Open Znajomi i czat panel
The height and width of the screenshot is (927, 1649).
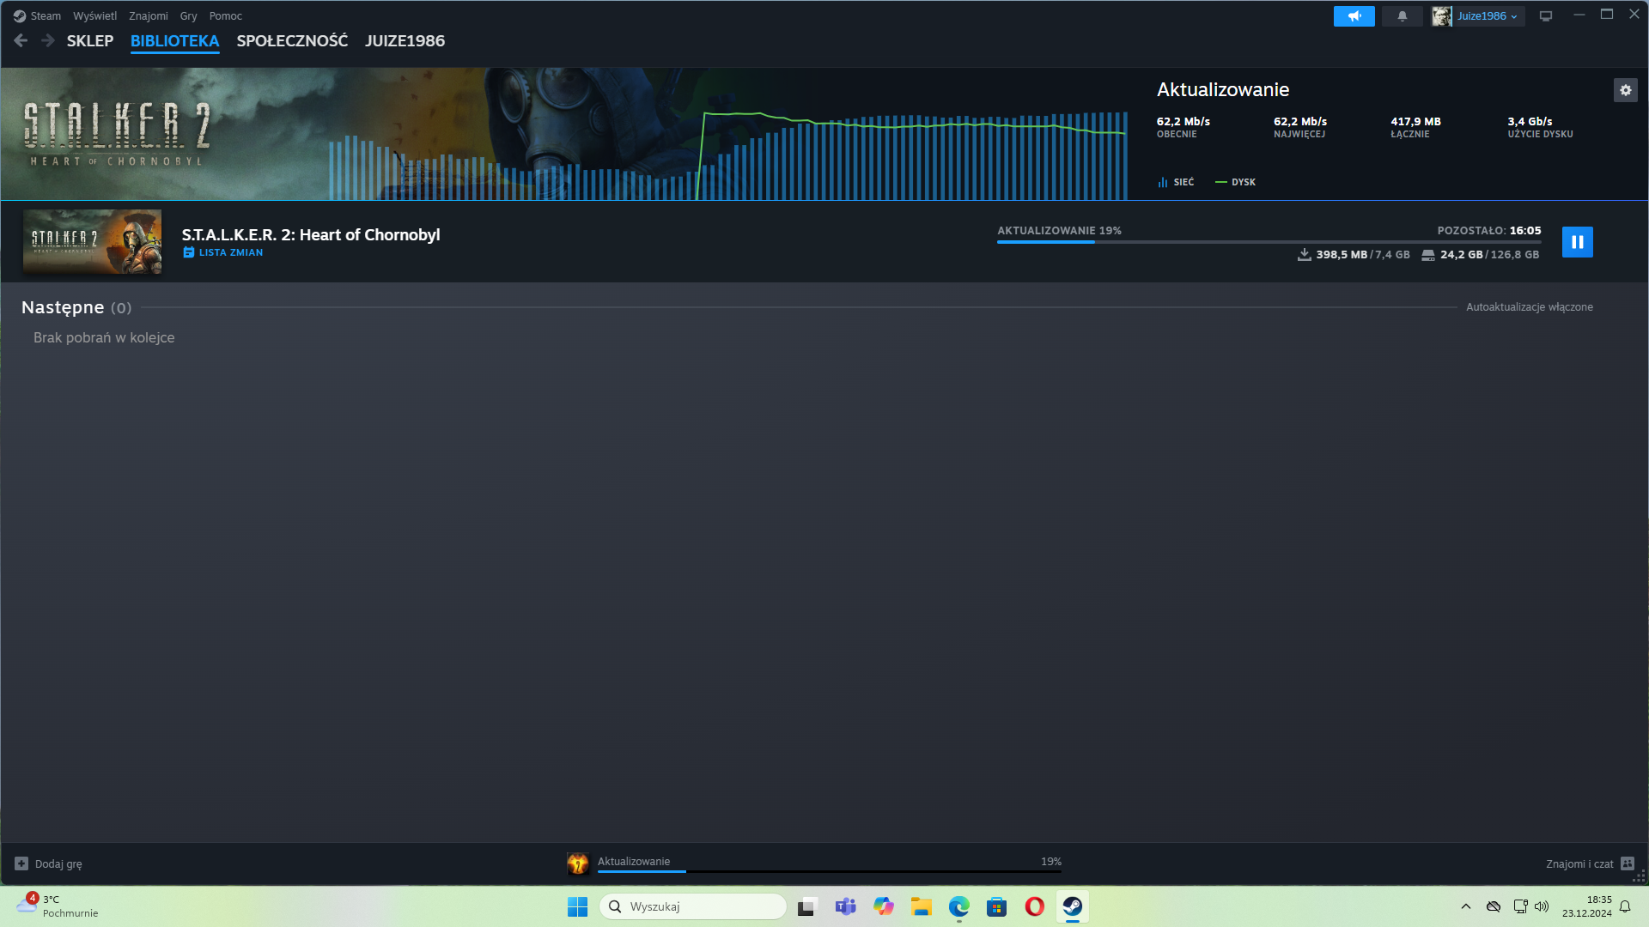[x=1590, y=863]
